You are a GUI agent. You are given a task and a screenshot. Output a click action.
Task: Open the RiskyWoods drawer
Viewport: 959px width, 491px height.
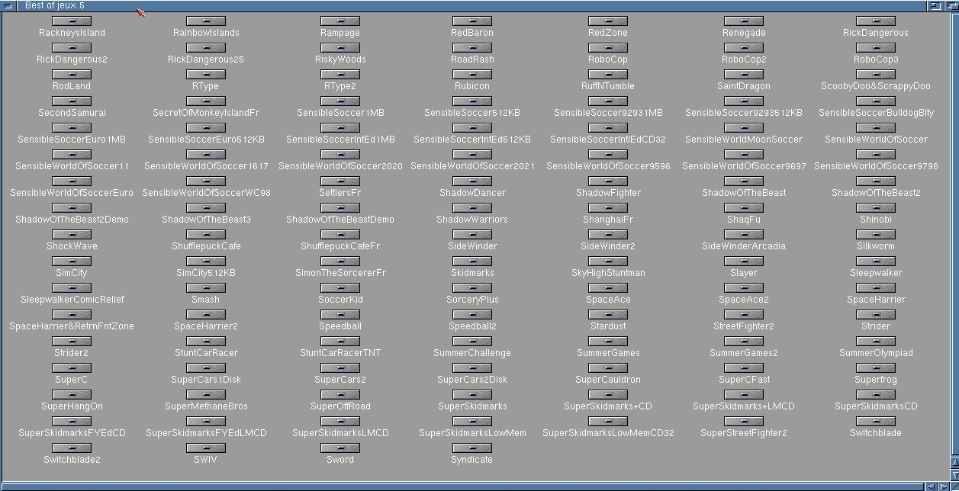(340, 48)
